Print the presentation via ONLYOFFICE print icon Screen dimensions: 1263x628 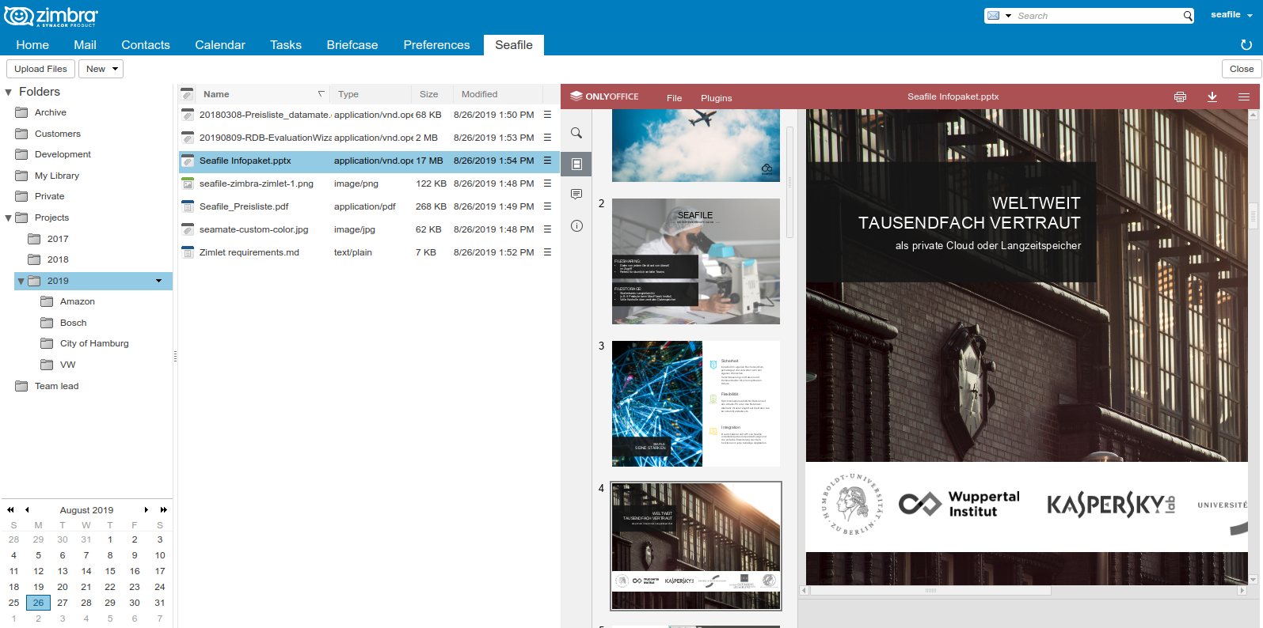pos(1180,97)
